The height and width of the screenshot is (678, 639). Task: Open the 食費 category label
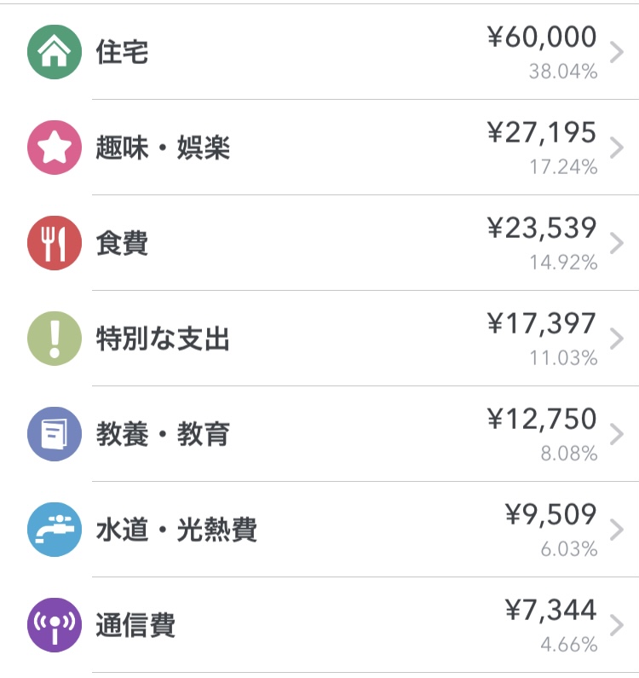click(x=122, y=244)
